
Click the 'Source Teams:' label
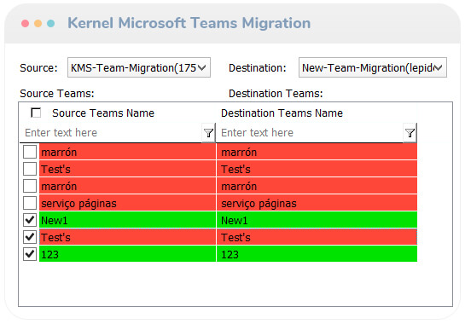pyautogui.click(x=57, y=94)
